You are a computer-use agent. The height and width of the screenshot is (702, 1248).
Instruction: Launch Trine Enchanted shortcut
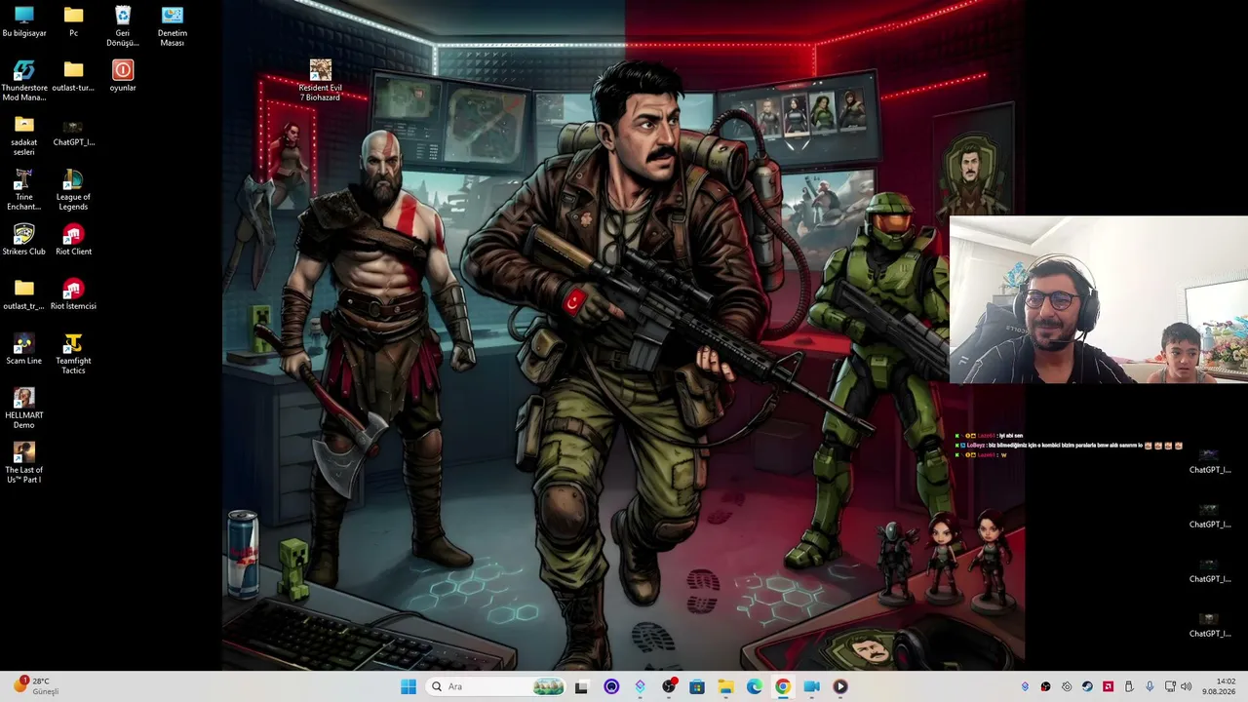24,190
